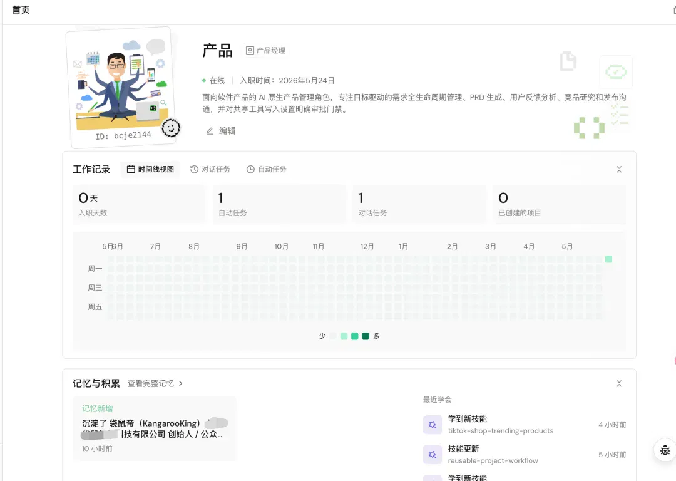Click the ID: bcje2144 label
This screenshot has height=481, width=676.
[123, 135]
